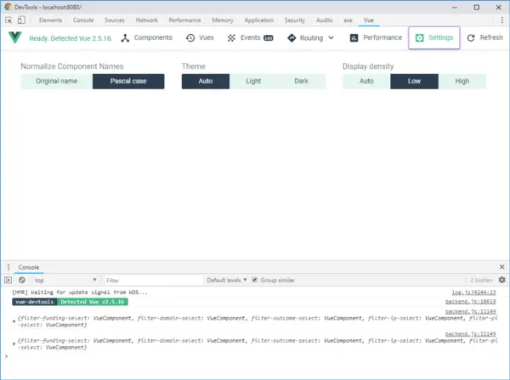
Task: Clear the console icon
Action: pyautogui.click(x=22, y=281)
